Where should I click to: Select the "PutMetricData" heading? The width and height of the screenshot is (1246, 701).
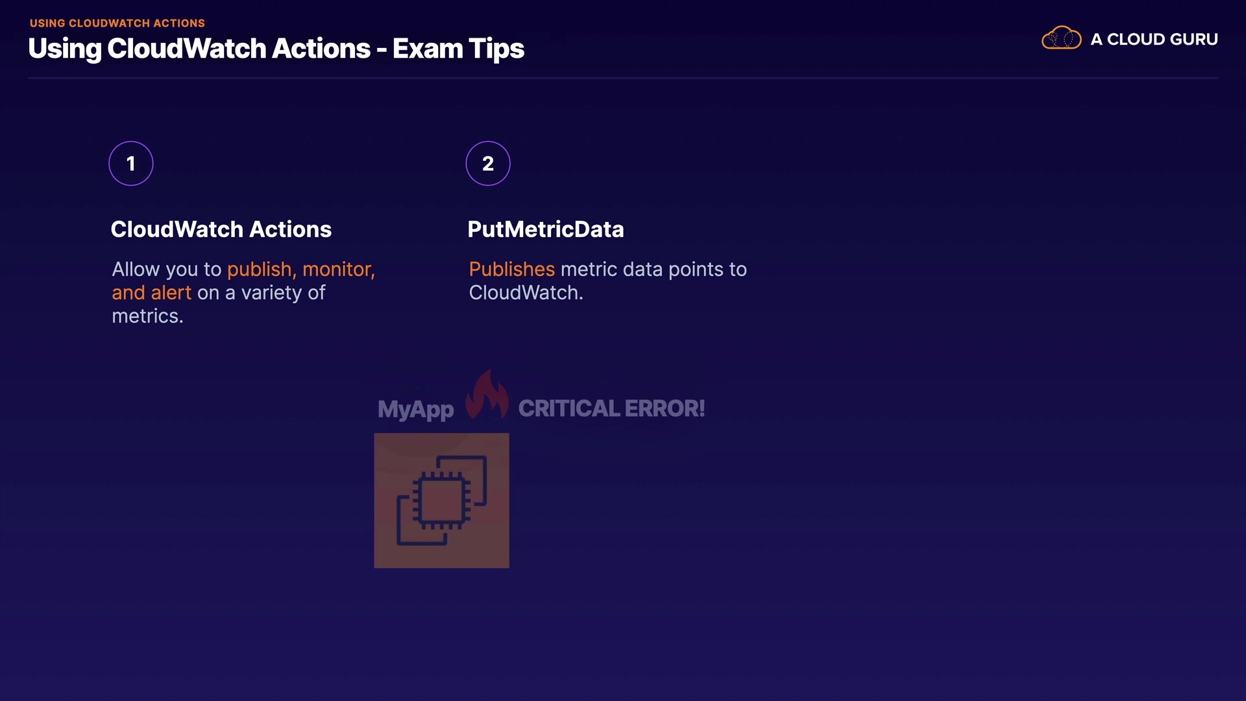pyautogui.click(x=545, y=229)
